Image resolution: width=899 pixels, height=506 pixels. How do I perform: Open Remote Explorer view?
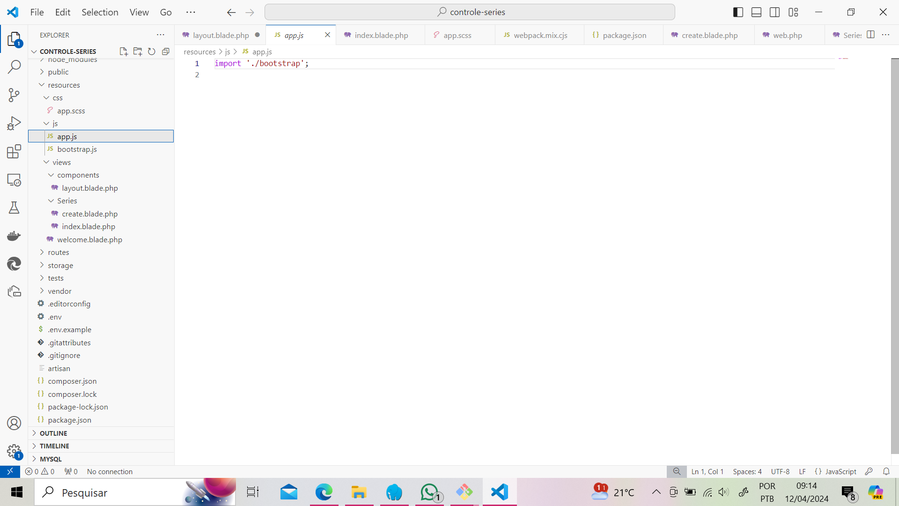[14, 180]
